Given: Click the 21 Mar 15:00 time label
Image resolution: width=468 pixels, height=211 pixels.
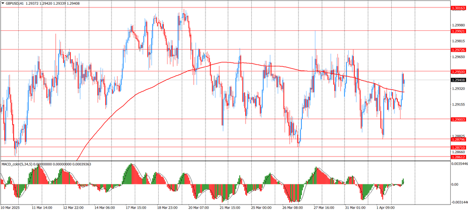Looking at the screenshot, I should (229, 207).
